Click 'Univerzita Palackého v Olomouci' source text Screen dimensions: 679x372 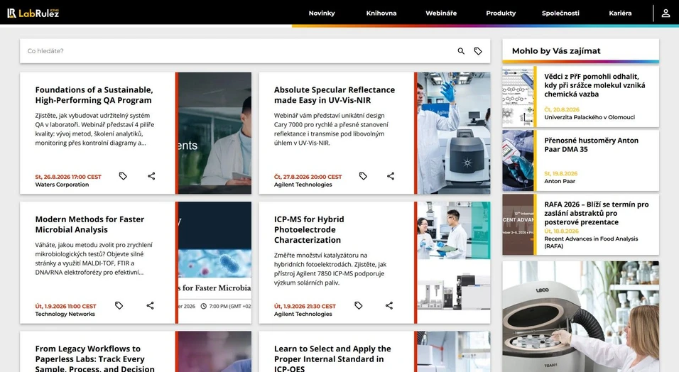pos(590,117)
